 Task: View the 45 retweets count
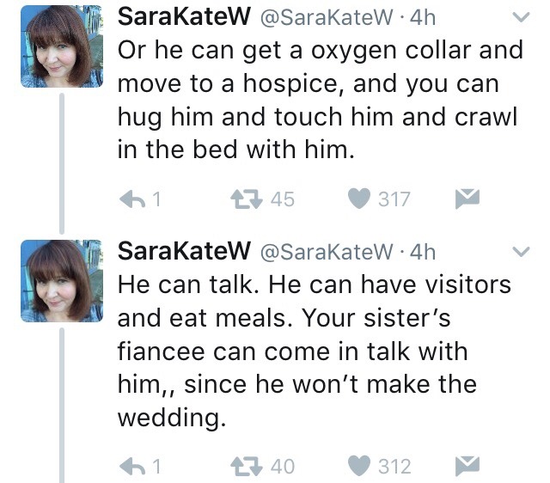pyautogui.click(x=282, y=199)
